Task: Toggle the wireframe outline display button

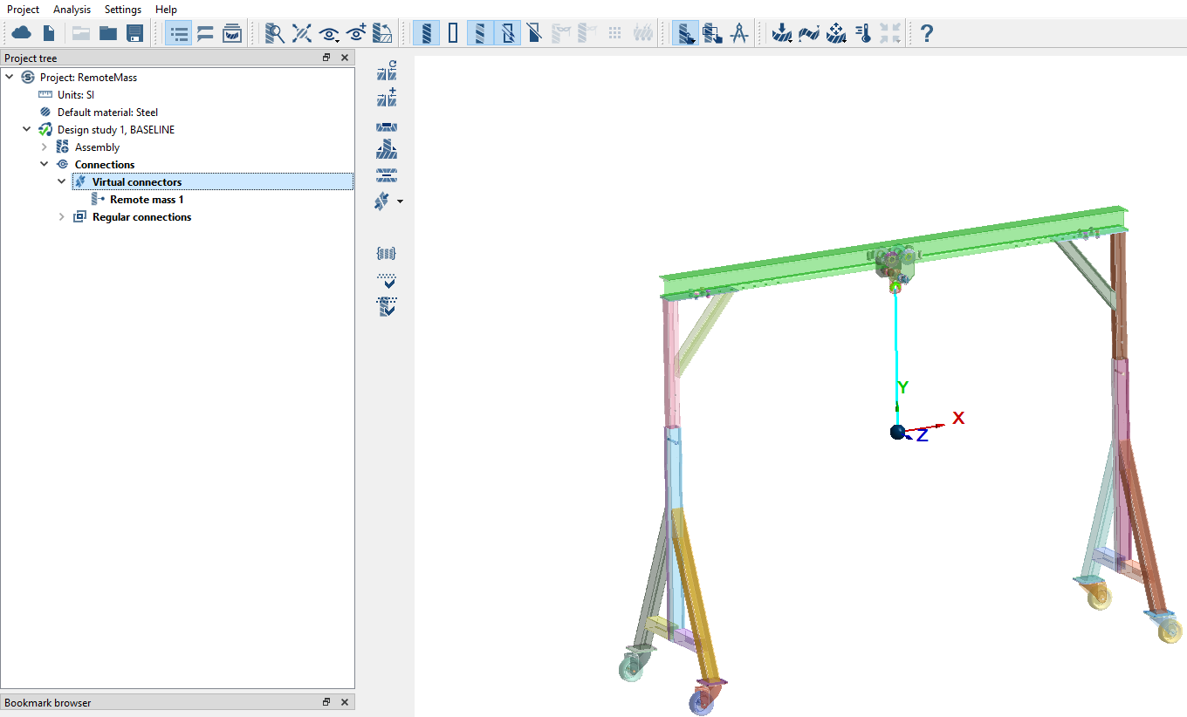Action: click(453, 33)
